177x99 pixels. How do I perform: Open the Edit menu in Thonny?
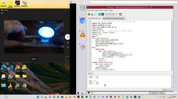pos(92,10)
